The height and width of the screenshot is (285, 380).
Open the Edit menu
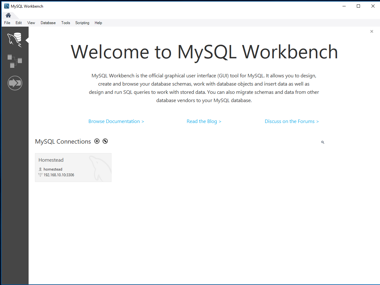pyautogui.click(x=19, y=23)
